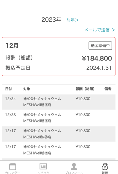
Task: Click the 報酬（総額） column header
Action: pyautogui.click(x=85, y=89)
